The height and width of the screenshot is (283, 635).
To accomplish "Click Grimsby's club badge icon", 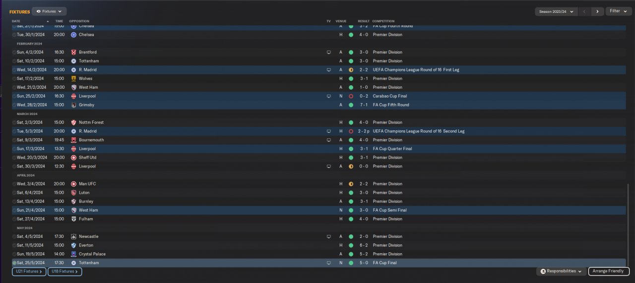I will click(73, 105).
